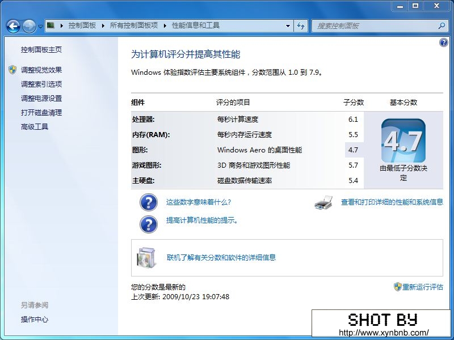Click the 图形 subscore 4.7 cell
Screen dimensions: 454x340
pos(353,150)
